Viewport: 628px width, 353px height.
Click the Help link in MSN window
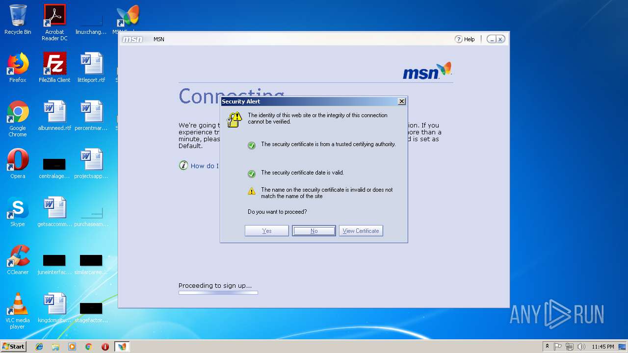[465, 39]
